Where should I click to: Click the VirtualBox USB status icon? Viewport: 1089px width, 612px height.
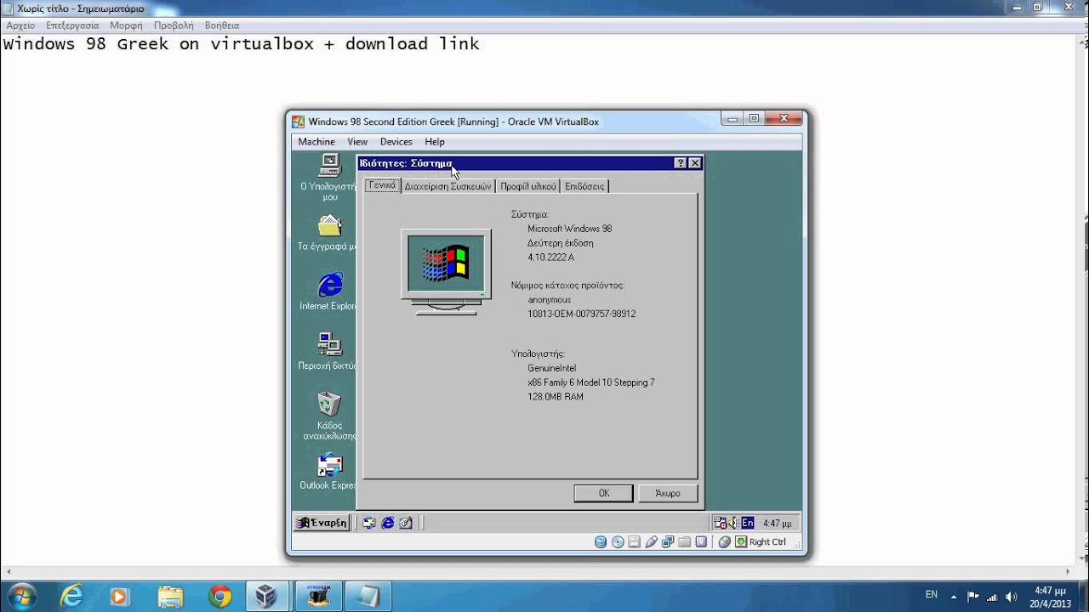pos(651,541)
